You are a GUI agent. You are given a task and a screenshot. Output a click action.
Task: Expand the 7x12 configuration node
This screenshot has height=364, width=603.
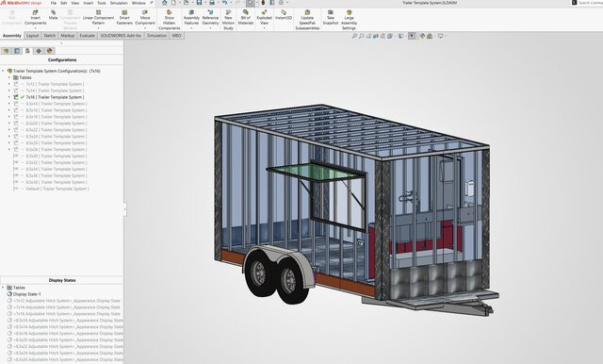9,84
